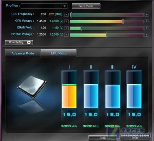
Task: Decrease DRAM Volt with left arrow
Action: coord(66,28)
